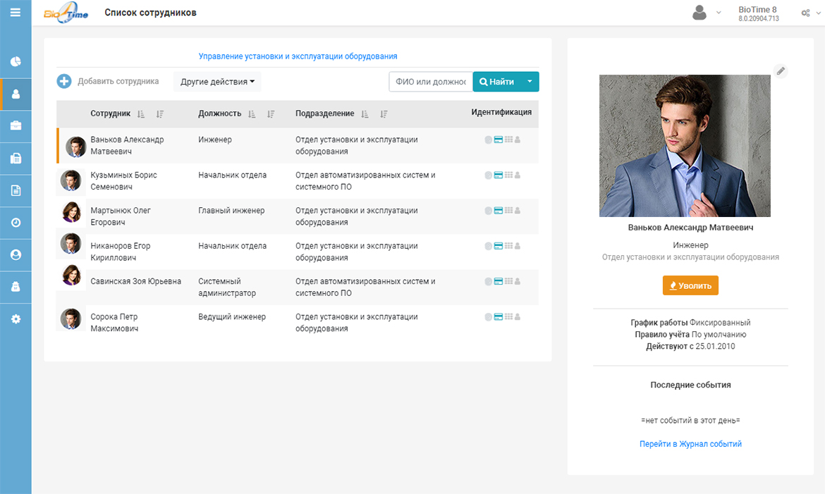Sort Подразделение column descending
The height and width of the screenshot is (494, 825).
tap(384, 113)
